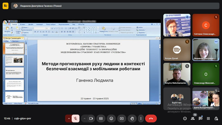Screen dimensions: 222x125
Task: Expand the shapes gallery more arrow
Action: (98, 32)
